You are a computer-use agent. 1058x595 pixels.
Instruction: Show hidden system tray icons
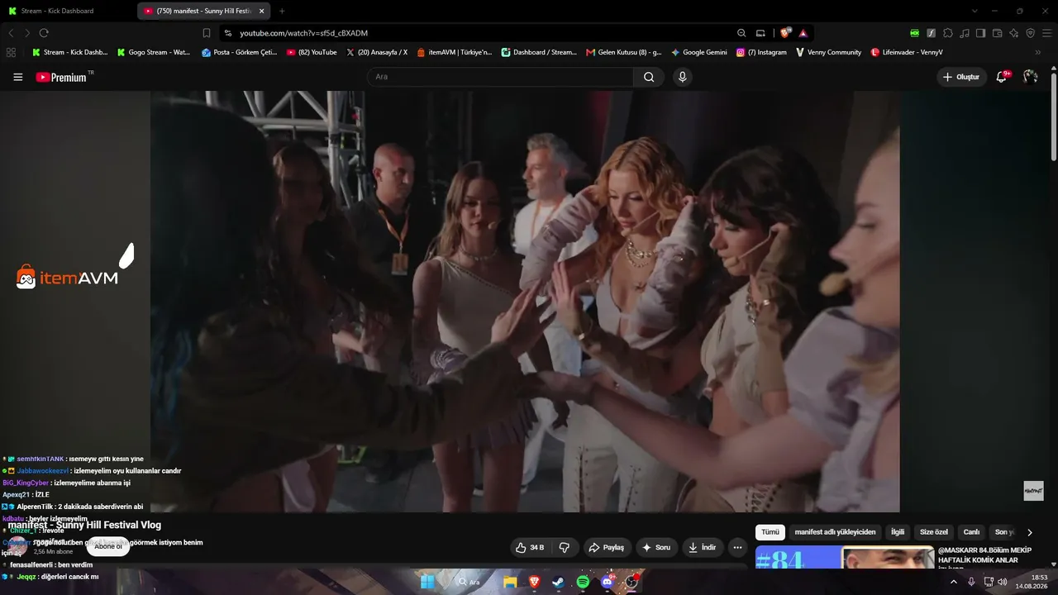(953, 582)
